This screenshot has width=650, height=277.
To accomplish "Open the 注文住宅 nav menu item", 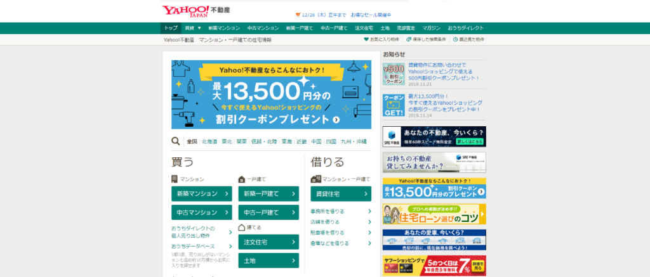I will pos(364,28).
